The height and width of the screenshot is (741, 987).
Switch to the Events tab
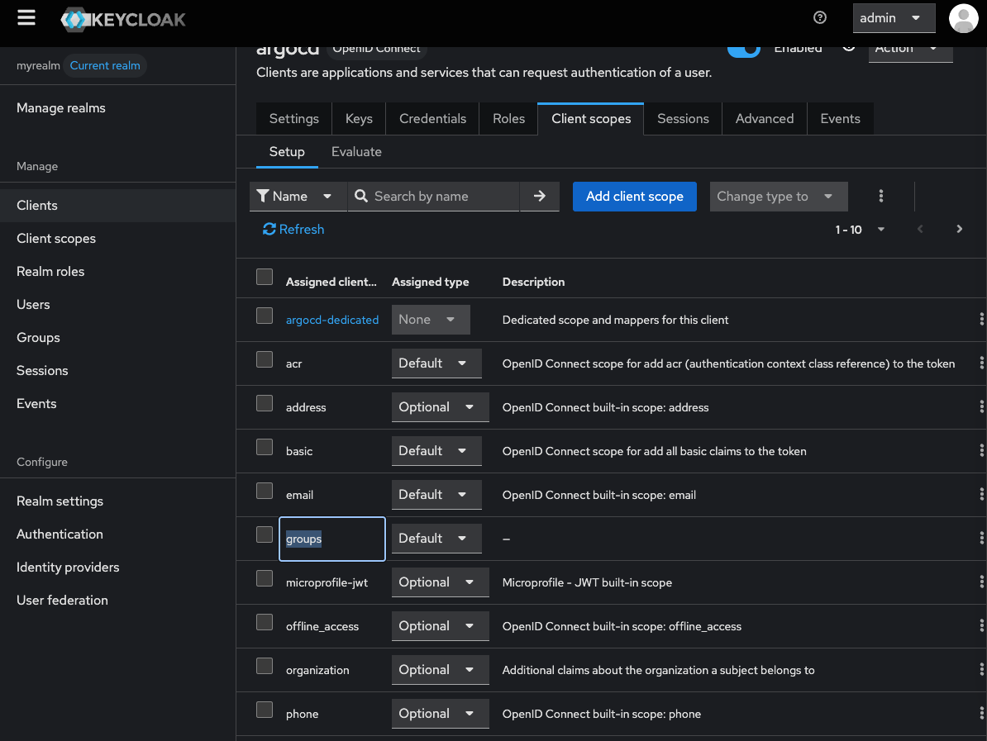(x=840, y=119)
